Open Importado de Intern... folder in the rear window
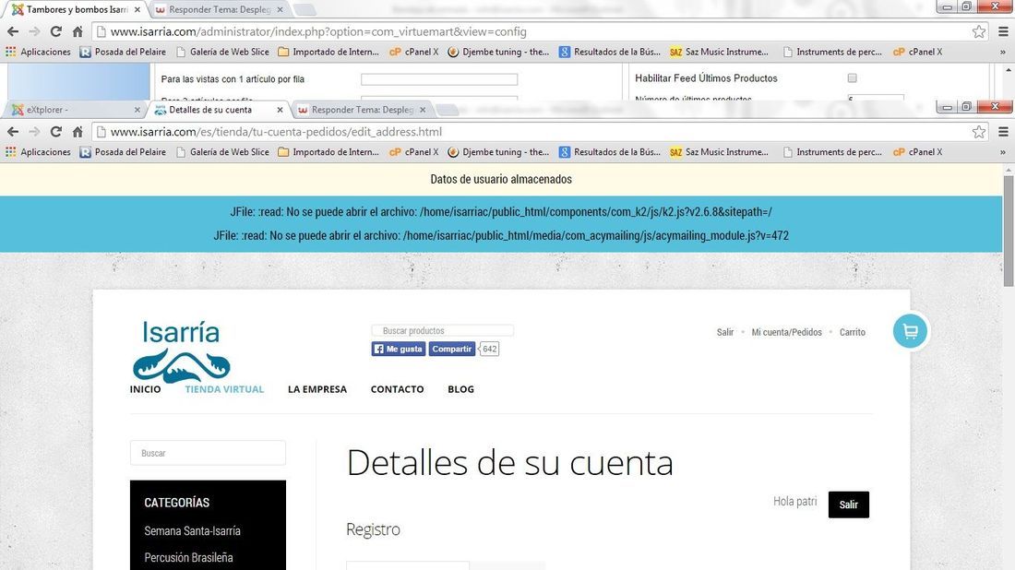Viewport: 1015px width, 570px height. point(328,52)
